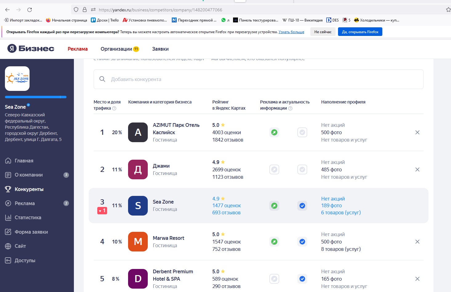Click grey advertising icon in Джами row
Image resolution: width=451 pixels, height=292 pixels.
[274, 169]
